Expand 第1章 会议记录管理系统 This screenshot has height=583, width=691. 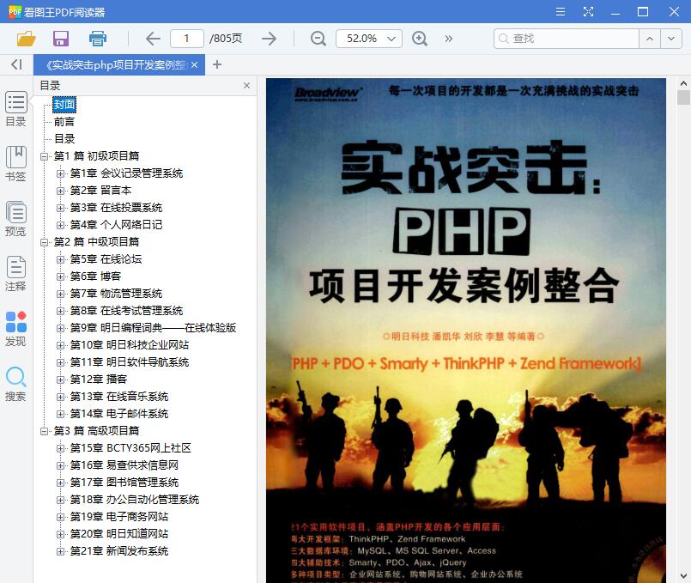[60, 173]
